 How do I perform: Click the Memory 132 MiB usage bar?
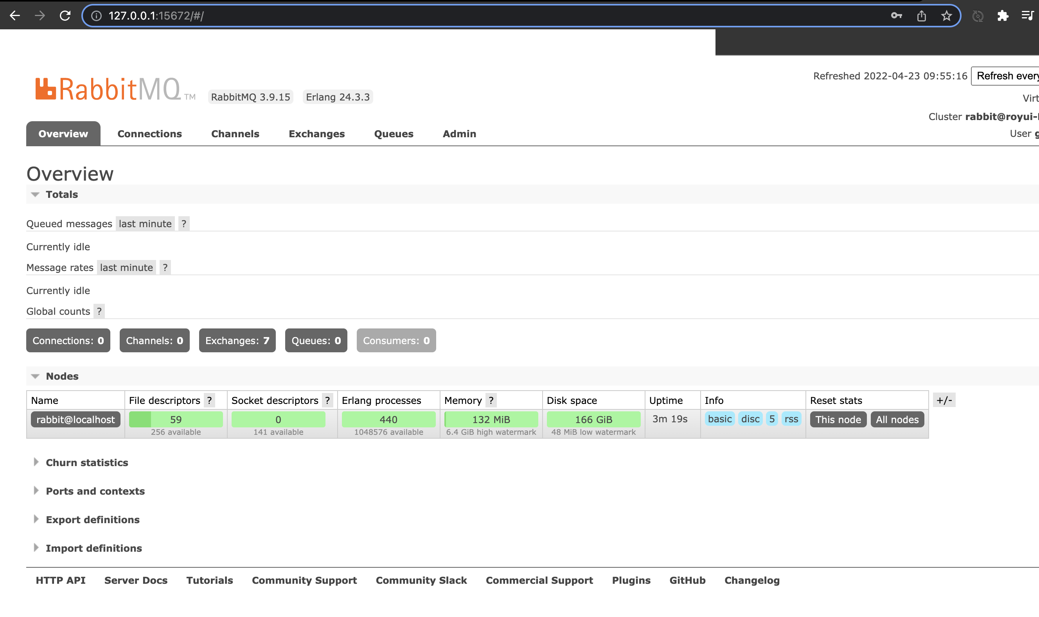pos(491,420)
